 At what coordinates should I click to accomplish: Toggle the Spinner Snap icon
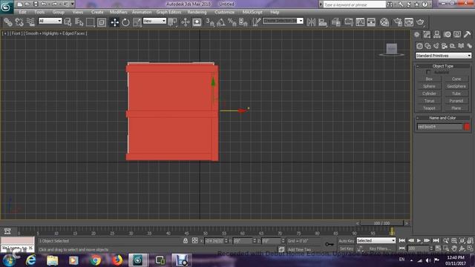[243, 22]
